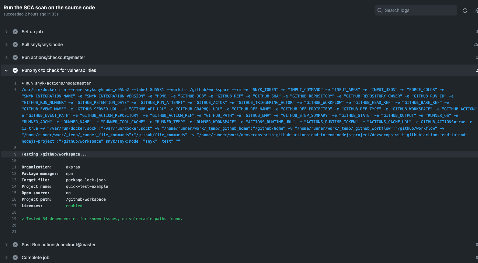The width and height of the screenshot is (478, 263).
Task: Click the success check on Post Run actions/checkout@master
Action: click(15, 245)
